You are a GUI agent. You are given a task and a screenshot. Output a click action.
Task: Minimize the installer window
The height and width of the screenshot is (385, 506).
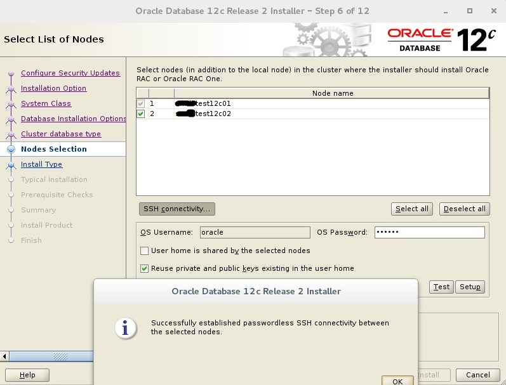coord(446,11)
